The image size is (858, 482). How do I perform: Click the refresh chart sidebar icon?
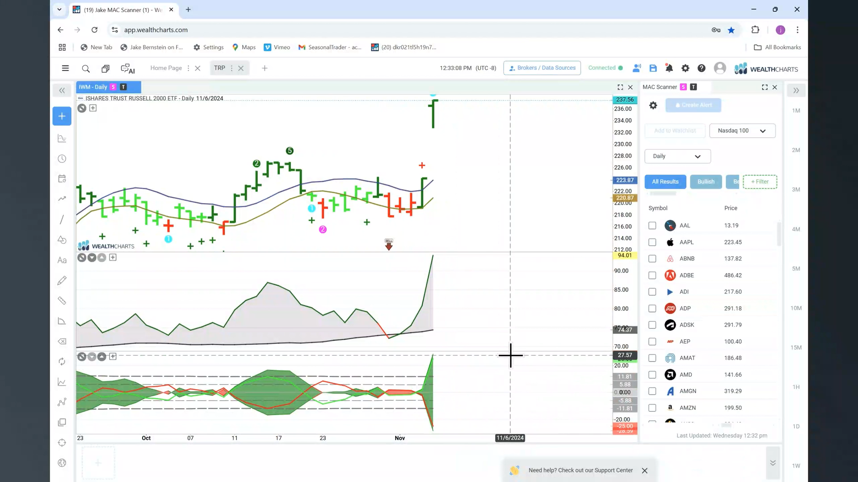pyautogui.click(x=62, y=361)
